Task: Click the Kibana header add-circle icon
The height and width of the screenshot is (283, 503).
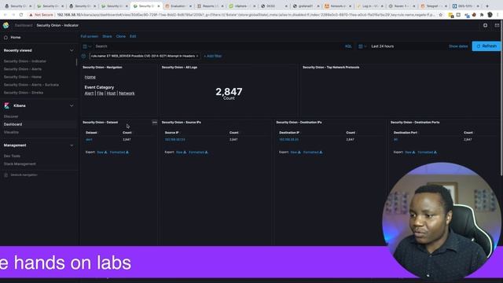Action: pyautogui.click(x=485, y=25)
